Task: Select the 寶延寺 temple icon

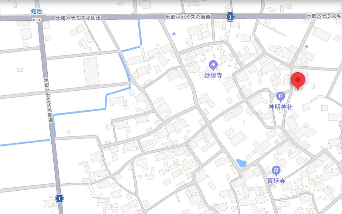Action: coord(276,171)
